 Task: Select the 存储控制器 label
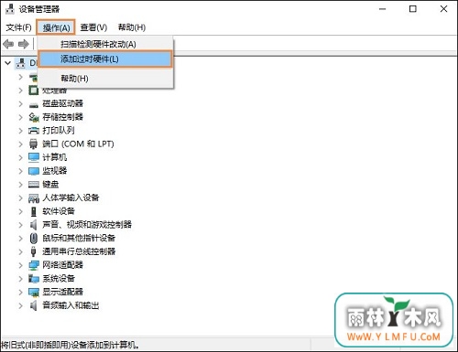62,117
